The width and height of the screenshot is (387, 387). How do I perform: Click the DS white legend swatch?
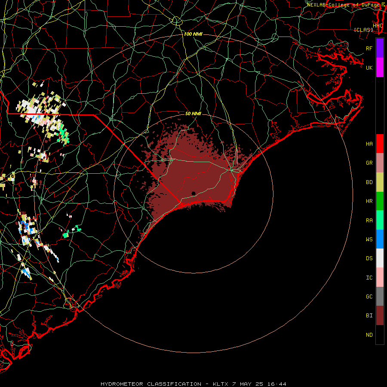click(380, 258)
